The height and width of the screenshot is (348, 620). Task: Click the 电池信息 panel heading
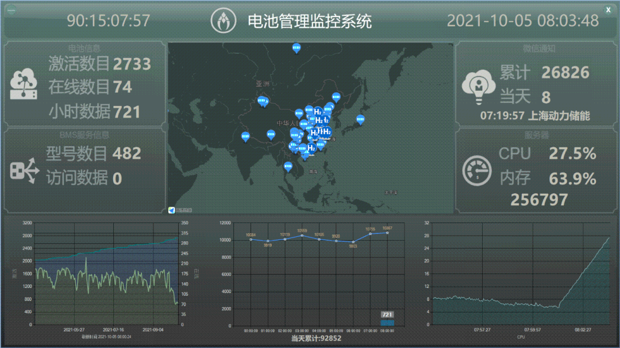coord(84,48)
